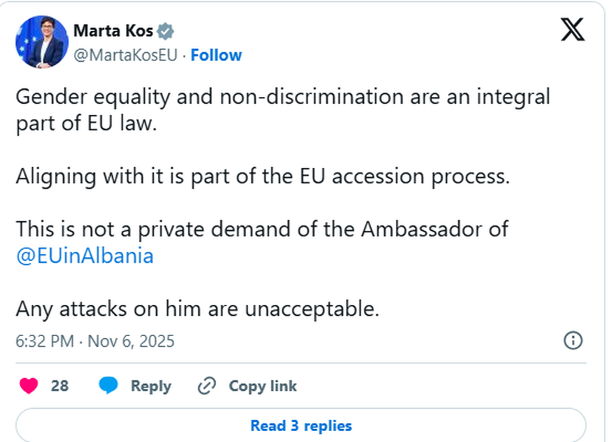Open the @EUinAlbania mention
The height and width of the screenshot is (442, 612).
(x=84, y=256)
